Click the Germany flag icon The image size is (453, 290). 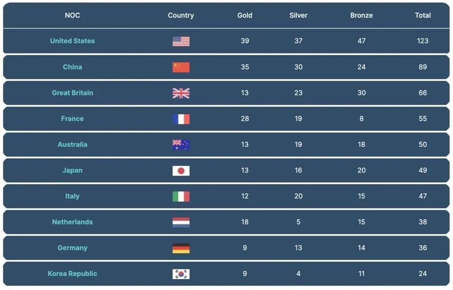pyautogui.click(x=181, y=248)
